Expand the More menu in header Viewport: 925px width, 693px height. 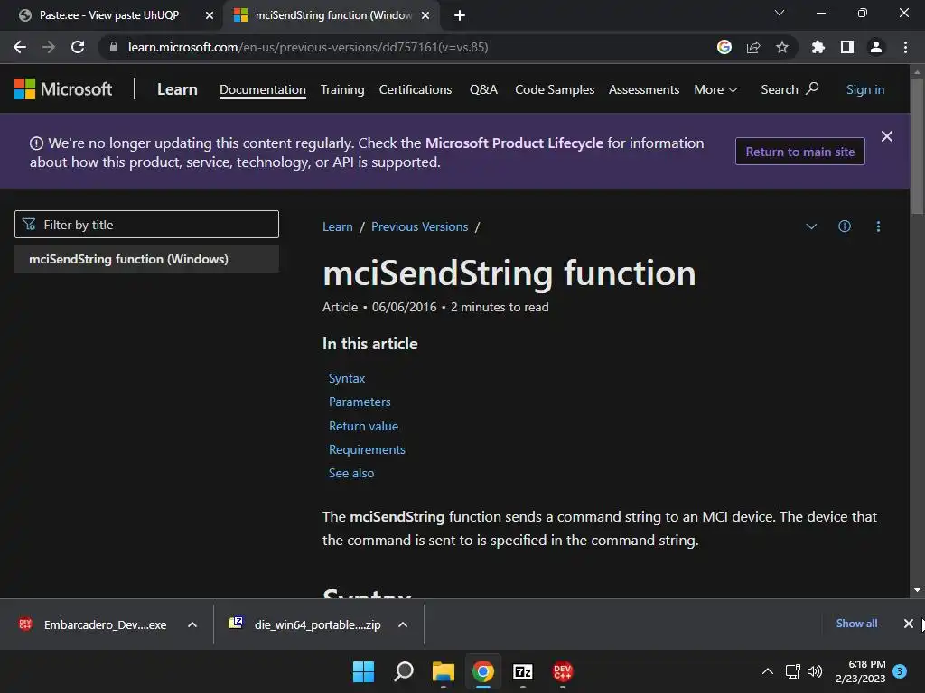tap(715, 89)
